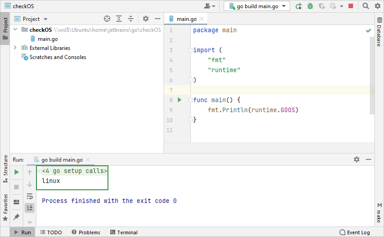Click the Debug bug icon
The width and height of the screenshot is (384, 237).
click(x=310, y=6)
